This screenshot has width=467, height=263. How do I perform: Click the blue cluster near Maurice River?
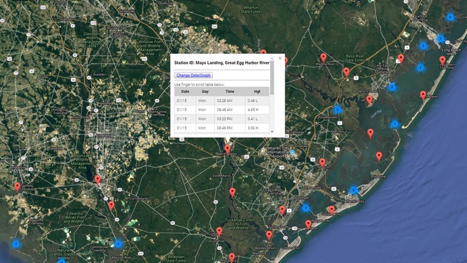(x=118, y=244)
